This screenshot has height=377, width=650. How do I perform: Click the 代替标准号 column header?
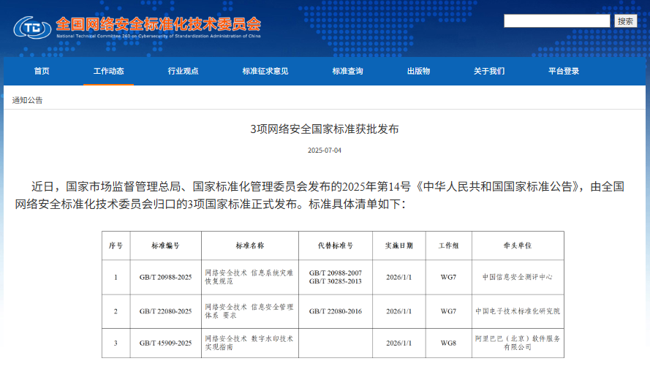tap(336, 245)
